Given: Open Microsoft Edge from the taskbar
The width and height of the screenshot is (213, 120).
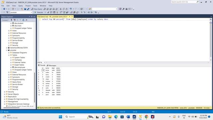Looking at the screenshot, I should pos(116,117).
